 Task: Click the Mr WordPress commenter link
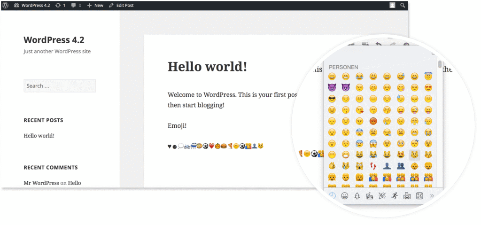(41, 183)
